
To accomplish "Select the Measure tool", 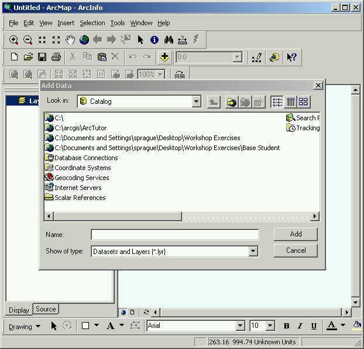I will pos(183,40).
